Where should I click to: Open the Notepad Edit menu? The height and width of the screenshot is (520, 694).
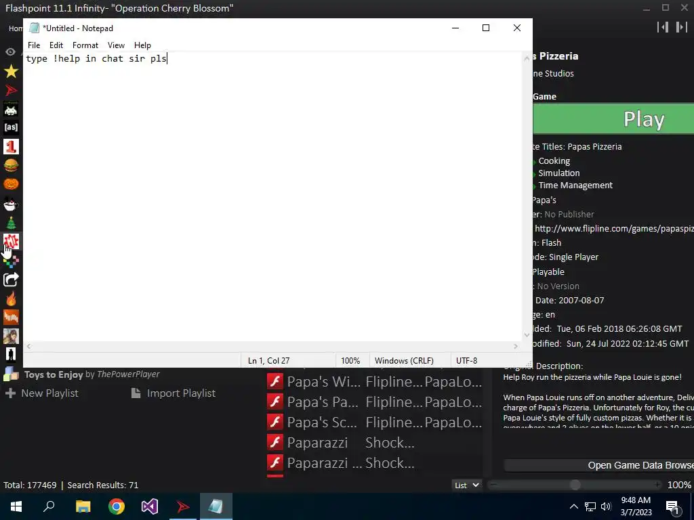[56, 45]
